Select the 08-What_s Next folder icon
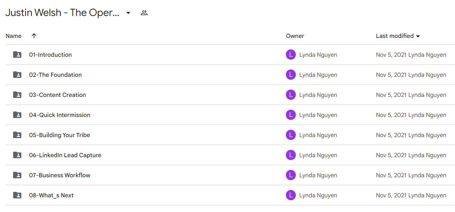455x212 pixels. 17,195
